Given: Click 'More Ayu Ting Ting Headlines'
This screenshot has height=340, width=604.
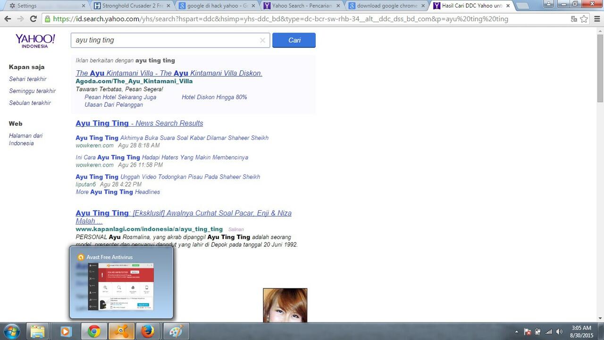Looking at the screenshot, I should (118, 192).
